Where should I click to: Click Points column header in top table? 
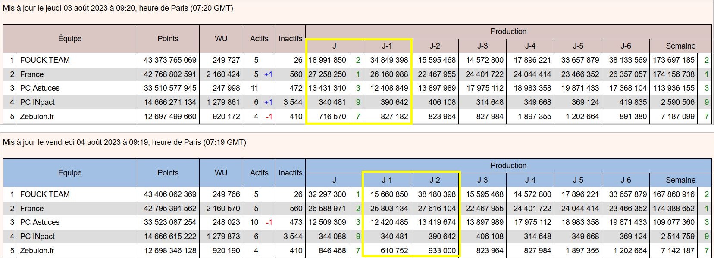click(168, 39)
